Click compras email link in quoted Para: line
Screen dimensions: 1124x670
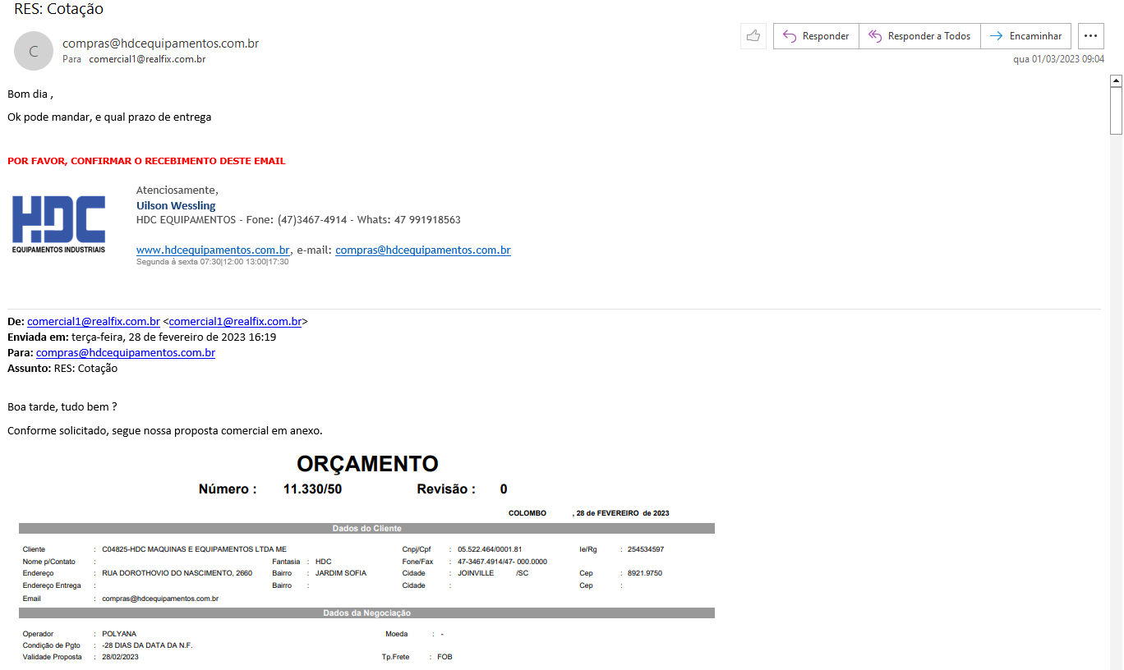tap(125, 353)
